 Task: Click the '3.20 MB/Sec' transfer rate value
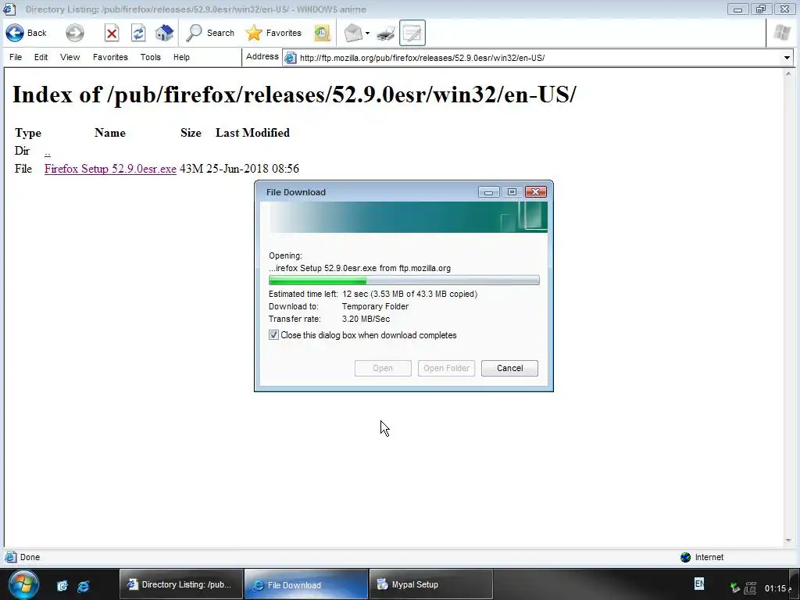point(366,319)
